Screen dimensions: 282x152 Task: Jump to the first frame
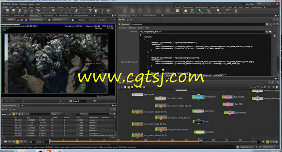point(6,142)
